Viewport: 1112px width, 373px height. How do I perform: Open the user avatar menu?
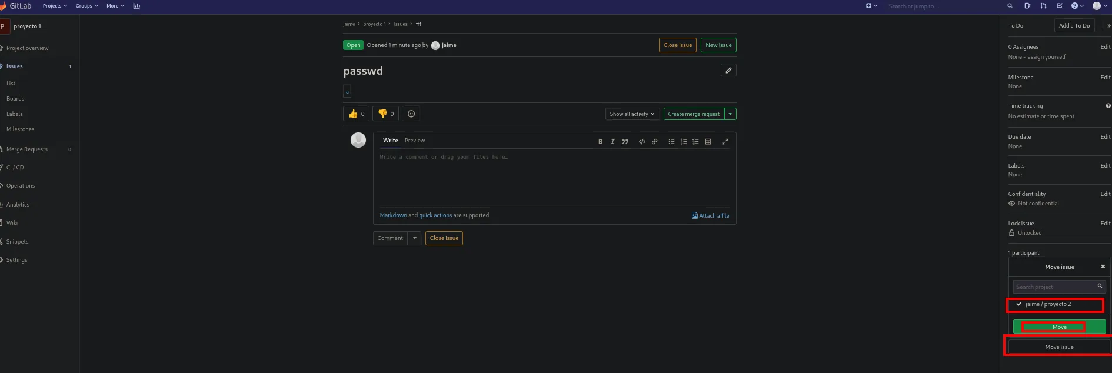[1099, 6]
